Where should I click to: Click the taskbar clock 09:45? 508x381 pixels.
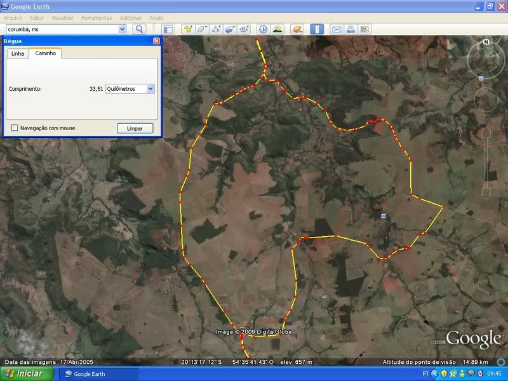click(x=495, y=373)
